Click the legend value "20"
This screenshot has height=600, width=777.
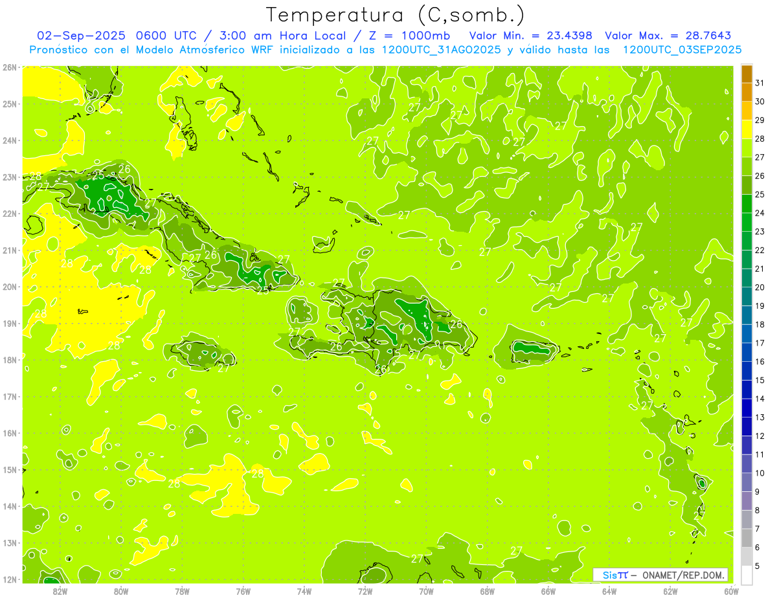[760, 287]
